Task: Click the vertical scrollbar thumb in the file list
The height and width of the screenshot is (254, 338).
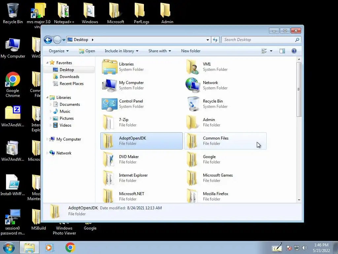Action: pos(299,89)
